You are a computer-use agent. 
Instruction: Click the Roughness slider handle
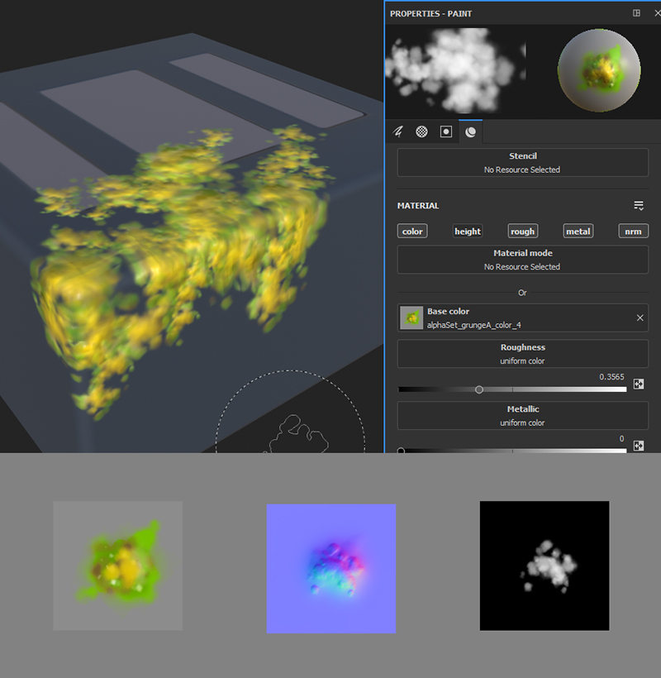tap(479, 389)
